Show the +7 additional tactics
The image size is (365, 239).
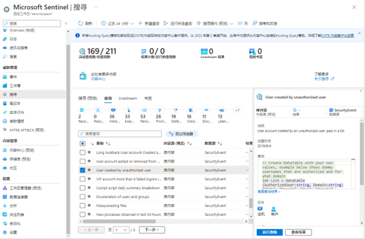[x=237, y=111]
